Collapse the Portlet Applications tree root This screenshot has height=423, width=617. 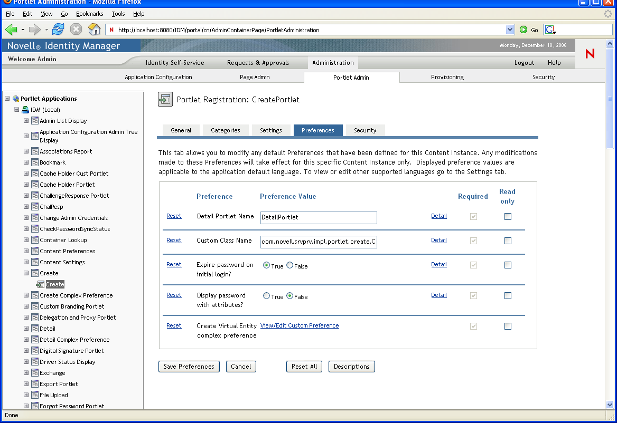(7, 99)
